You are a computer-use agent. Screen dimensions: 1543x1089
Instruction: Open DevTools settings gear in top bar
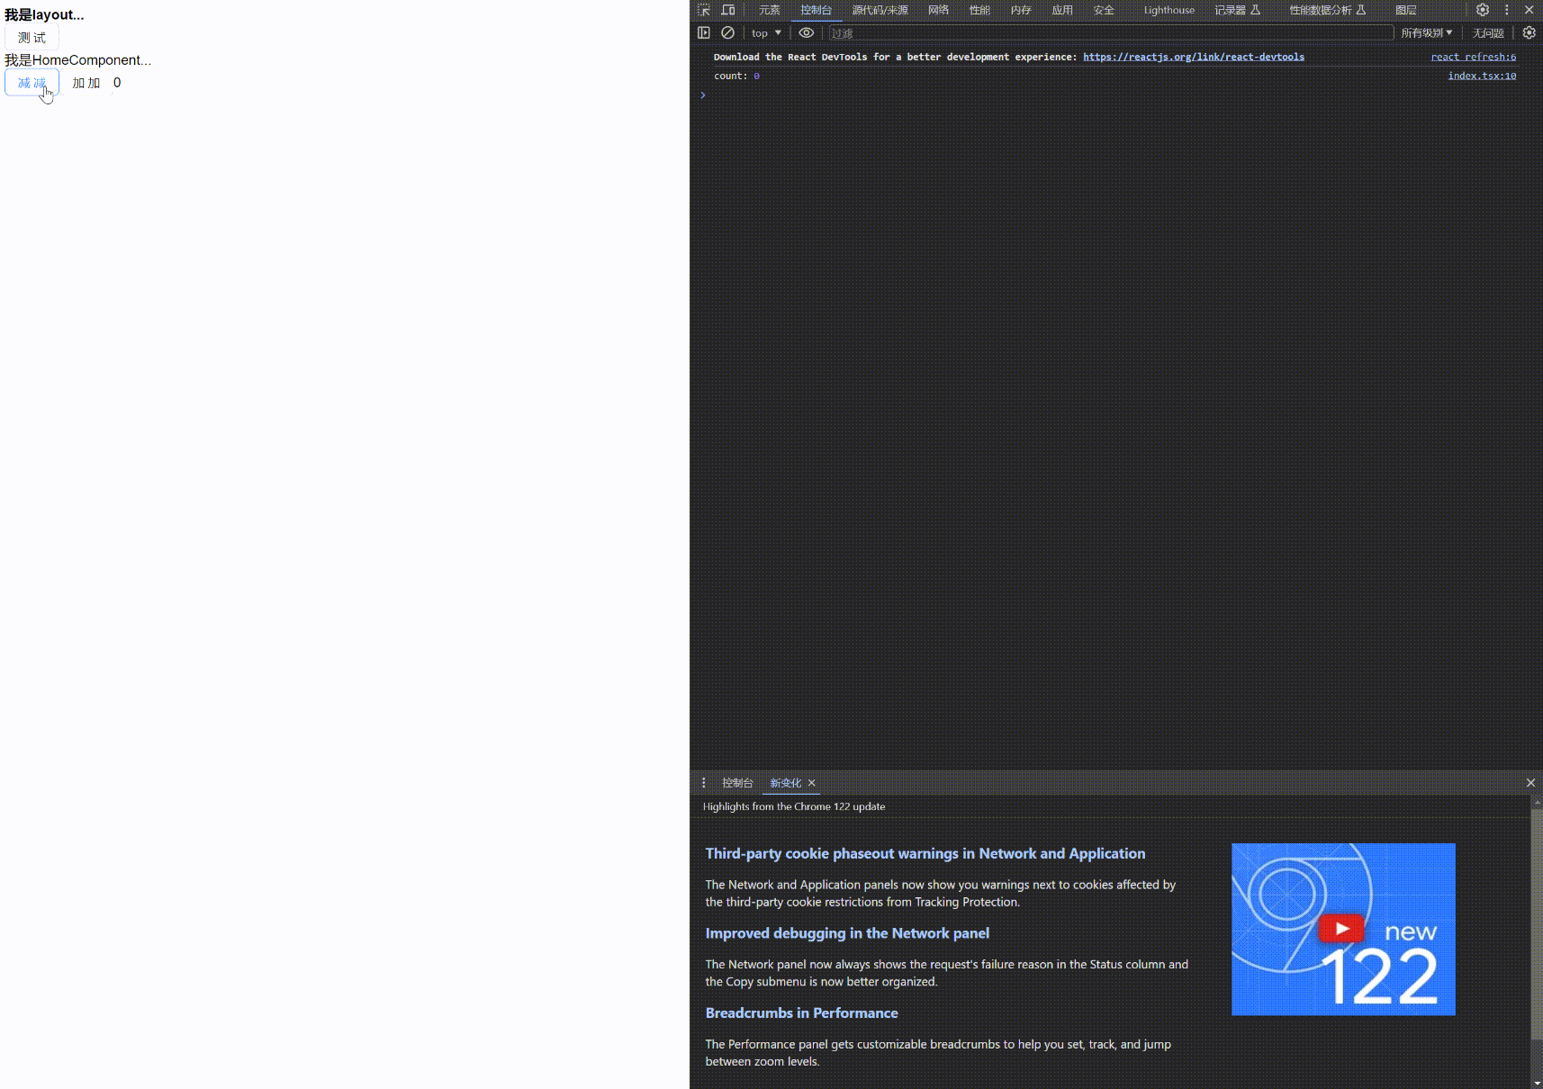(1483, 10)
